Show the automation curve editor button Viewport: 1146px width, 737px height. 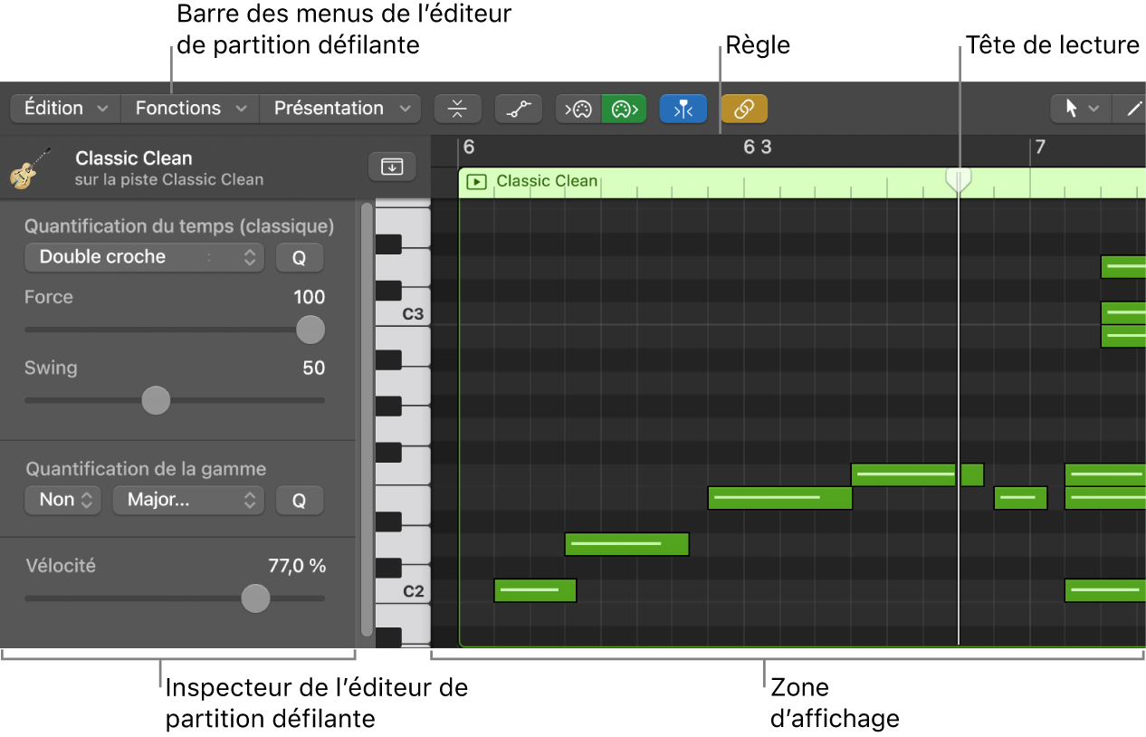tap(518, 109)
